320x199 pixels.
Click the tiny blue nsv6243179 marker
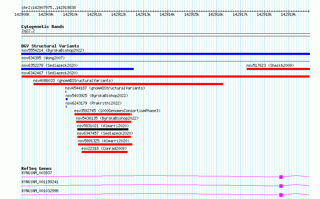(x=66, y=107)
